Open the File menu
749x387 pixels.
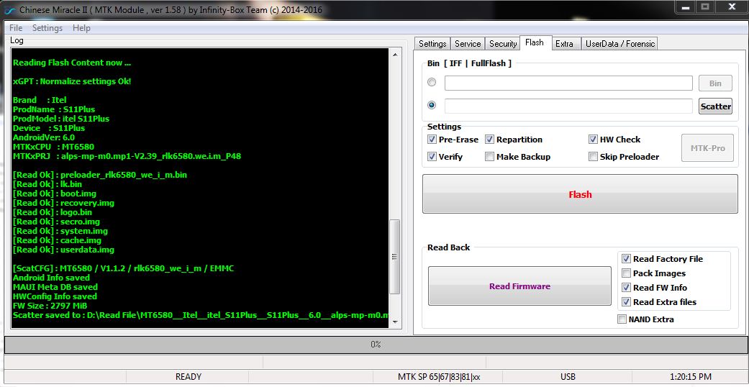(x=16, y=28)
